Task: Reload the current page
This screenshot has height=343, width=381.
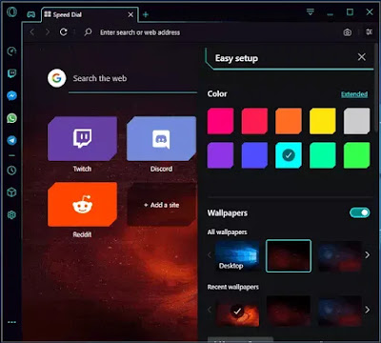Action: pos(64,32)
